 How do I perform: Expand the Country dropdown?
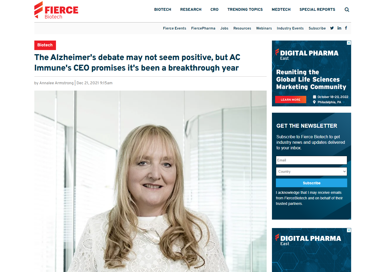pyautogui.click(x=312, y=171)
